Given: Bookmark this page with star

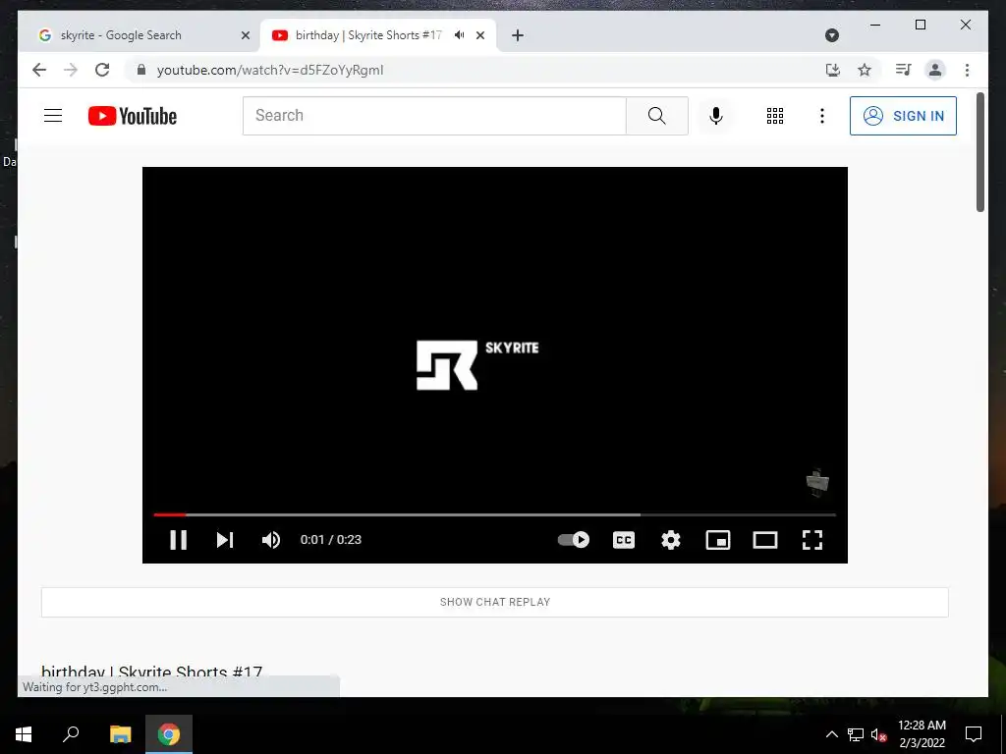Looking at the screenshot, I should pyautogui.click(x=865, y=70).
